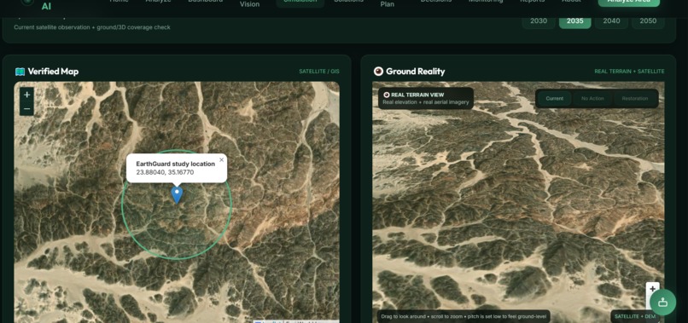Screen dimensions: 688x323
Task: Click the Real Terrain View badge icon
Action: click(x=387, y=95)
